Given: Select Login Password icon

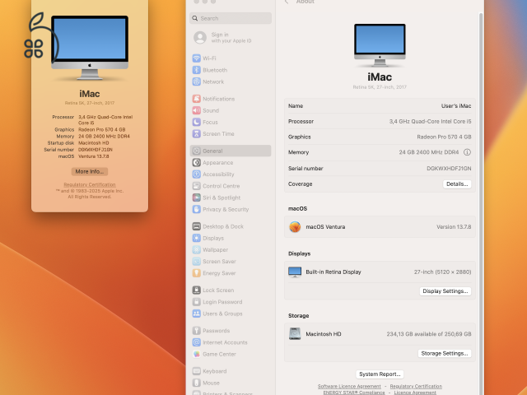Looking at the screenshot, I should tap(197, 302).
